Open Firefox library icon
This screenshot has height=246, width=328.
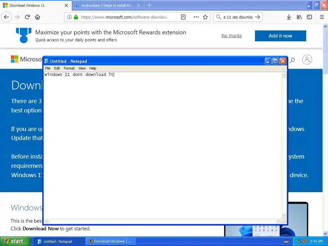[299, 17]
